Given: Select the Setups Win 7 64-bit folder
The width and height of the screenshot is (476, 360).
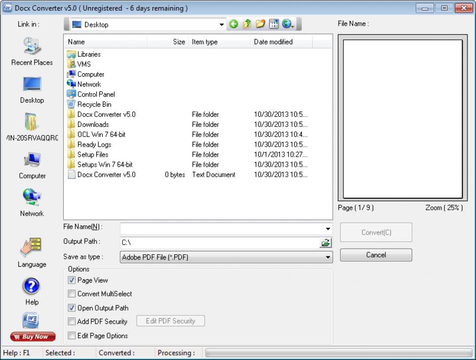Looking at the screenshot, I should 100,164.
